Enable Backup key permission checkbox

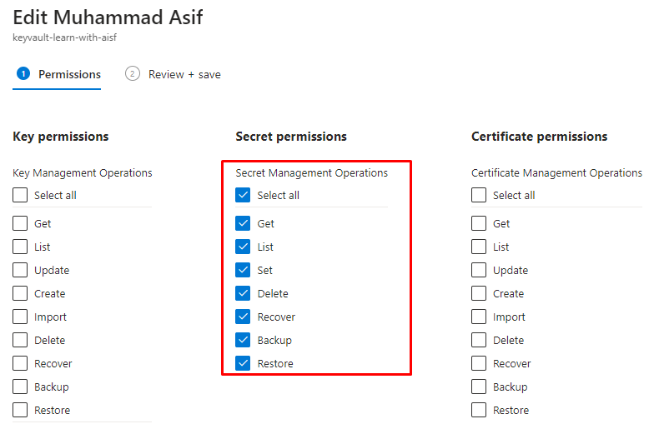click(x=20, y=387)
